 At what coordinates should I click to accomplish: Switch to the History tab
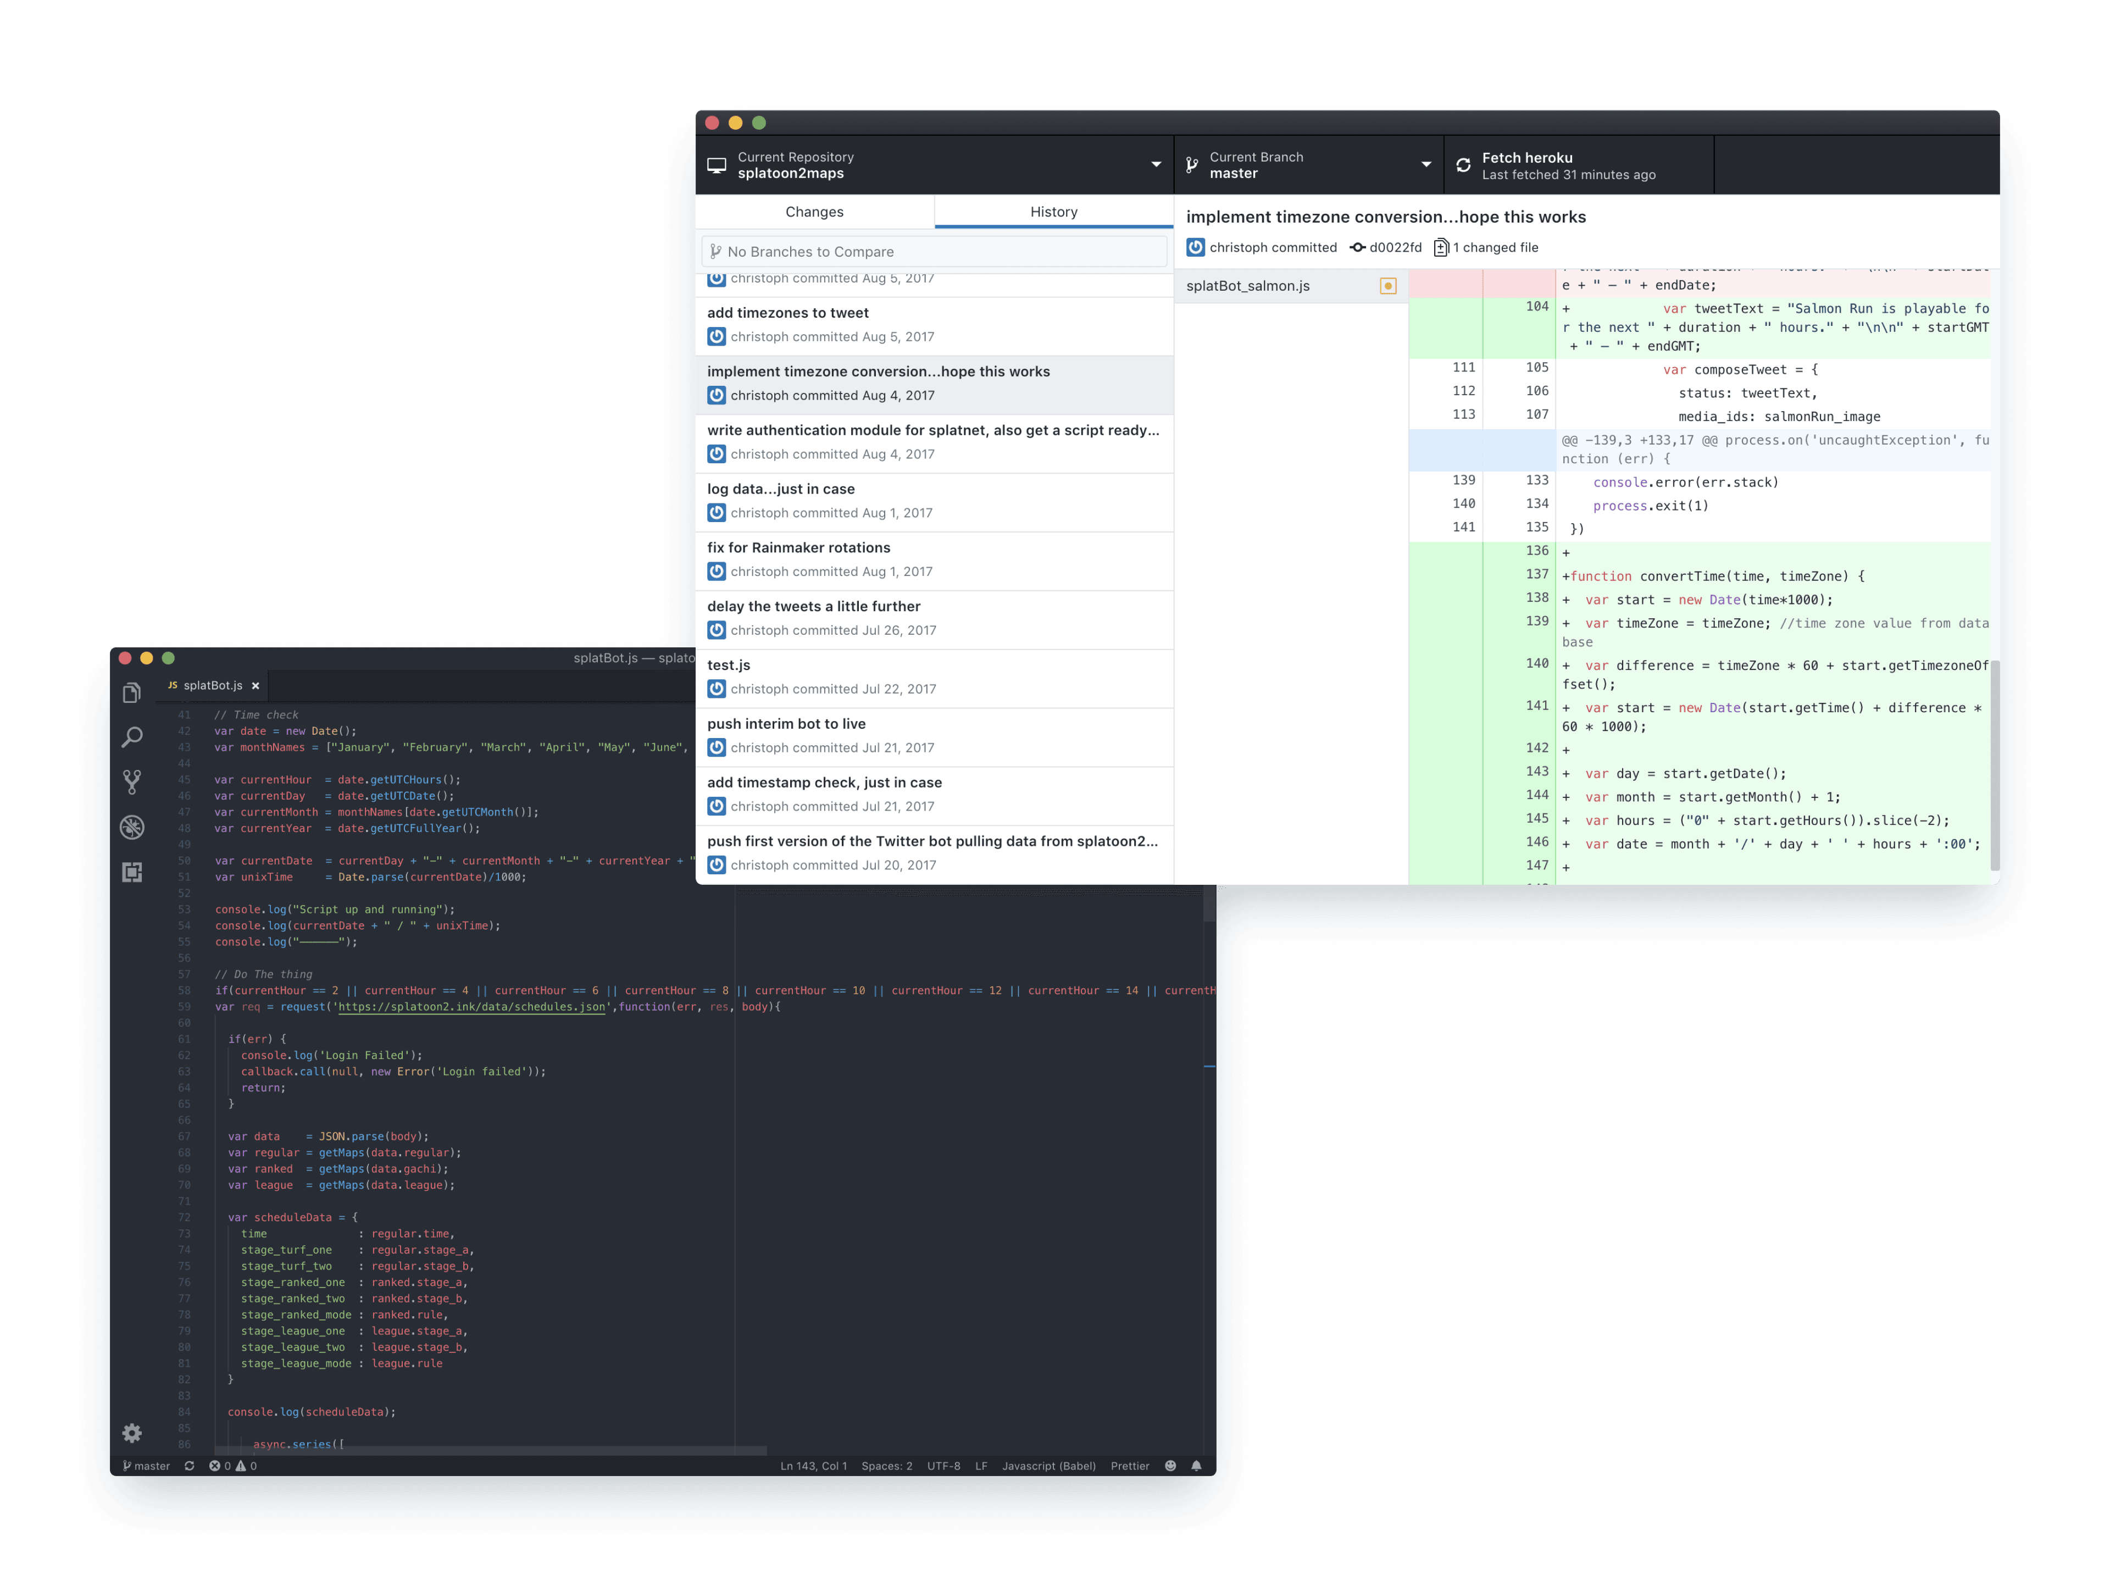pyautogui.click(x=1053, y=212)
